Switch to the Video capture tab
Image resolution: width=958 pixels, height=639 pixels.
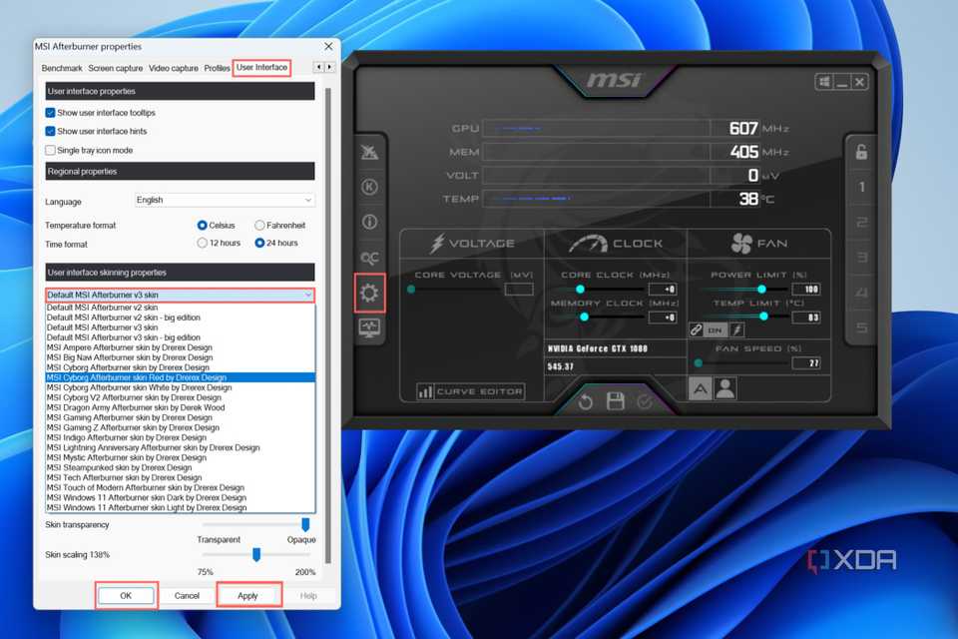174,68
